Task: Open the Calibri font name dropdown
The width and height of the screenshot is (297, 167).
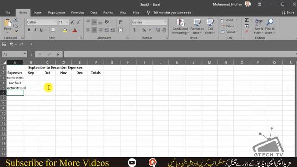Action: 56,22
